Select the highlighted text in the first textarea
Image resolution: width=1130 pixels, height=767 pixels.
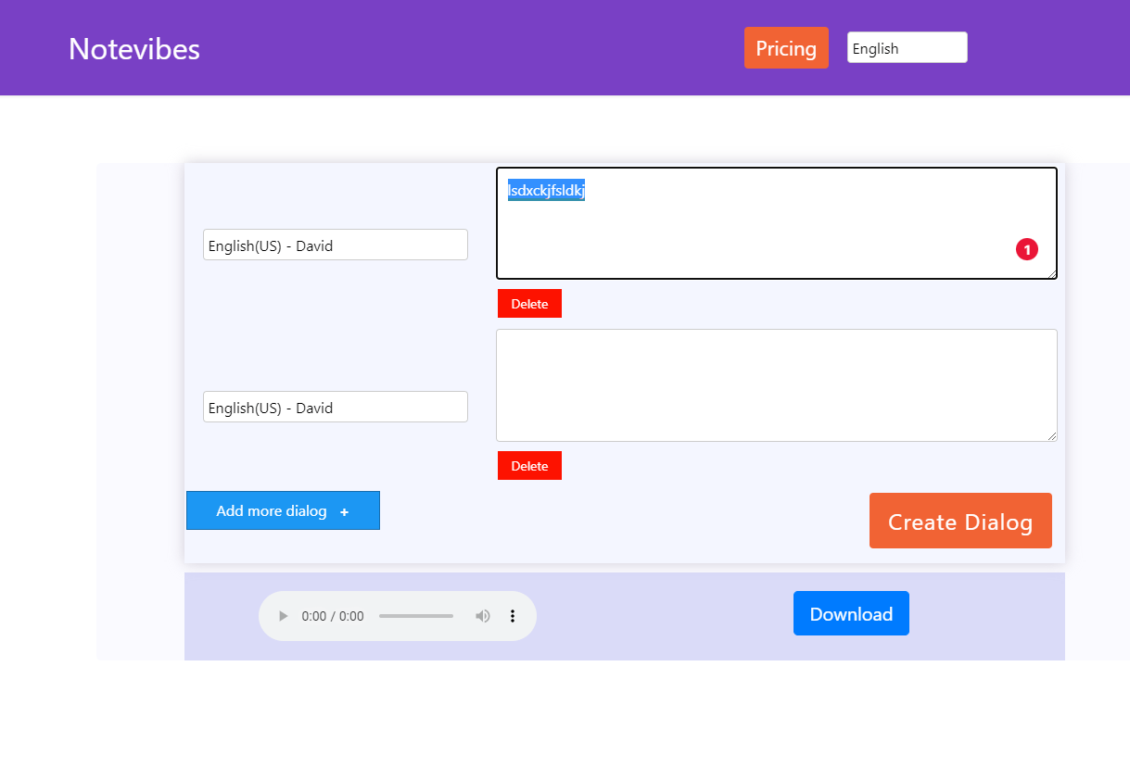click(545, 191)
